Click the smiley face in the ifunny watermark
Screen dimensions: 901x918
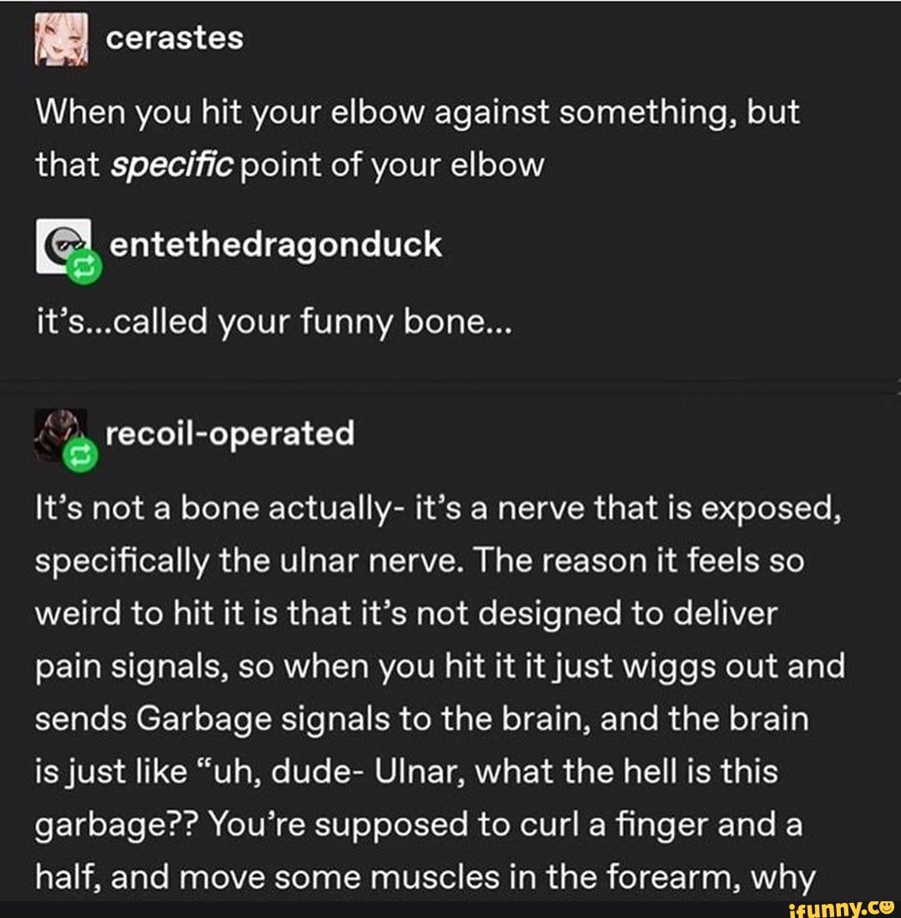coord(888,905)
